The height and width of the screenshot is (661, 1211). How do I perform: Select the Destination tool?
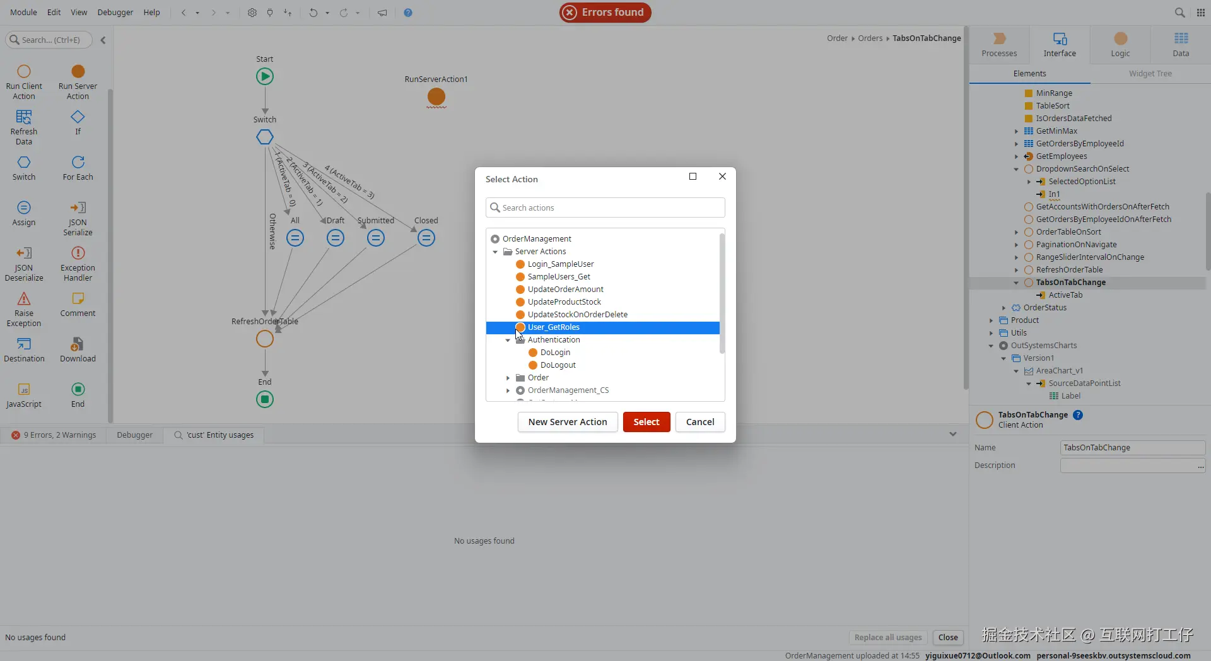point(24,349)
